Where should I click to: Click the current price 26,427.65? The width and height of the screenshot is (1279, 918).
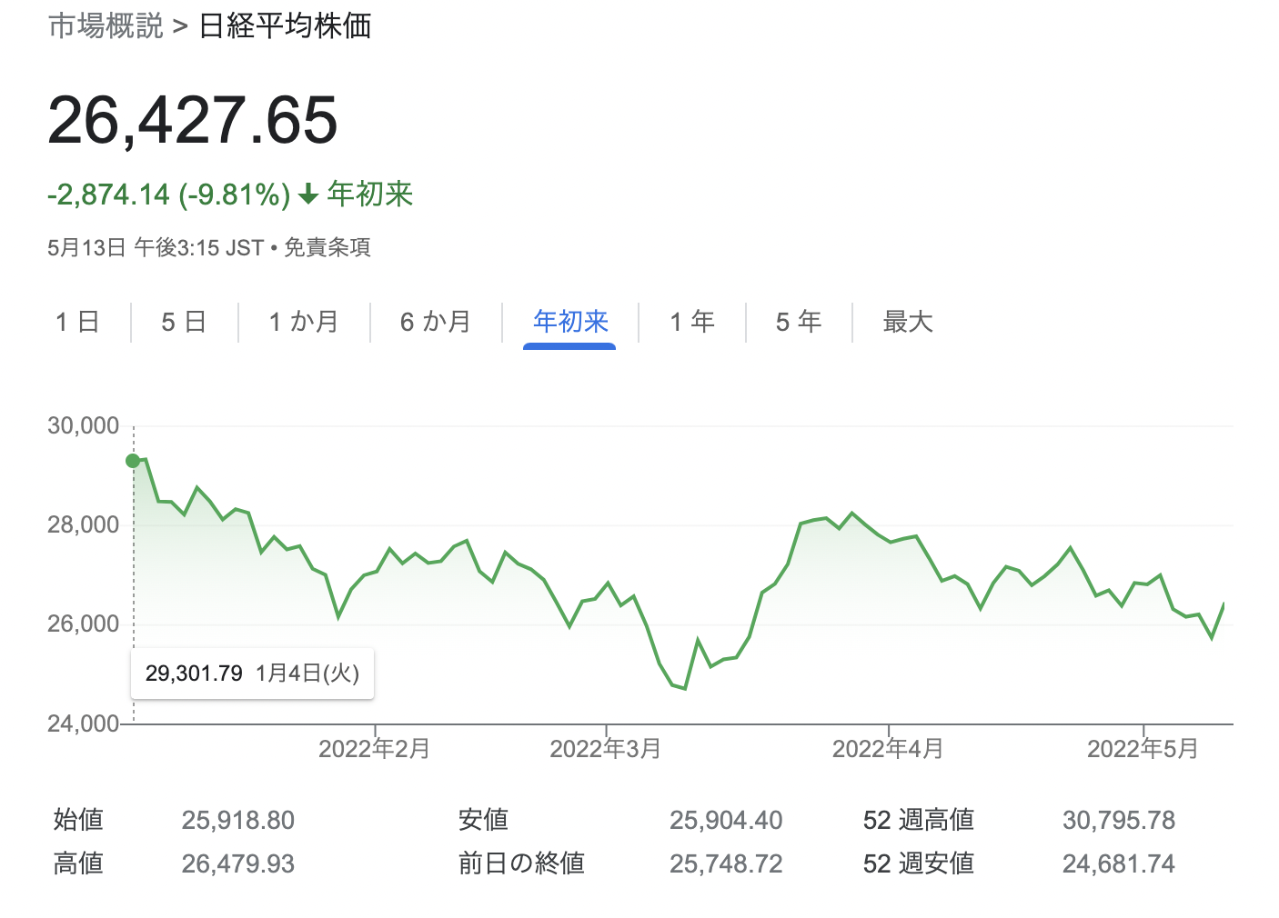(193, 120)
